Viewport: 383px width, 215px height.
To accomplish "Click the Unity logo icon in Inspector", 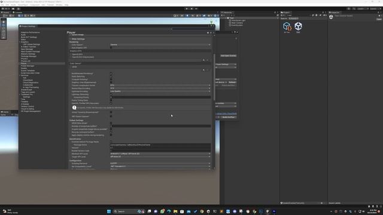I will tap(331, 17).
